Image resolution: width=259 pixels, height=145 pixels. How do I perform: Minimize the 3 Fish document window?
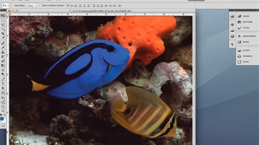[13, 11]
